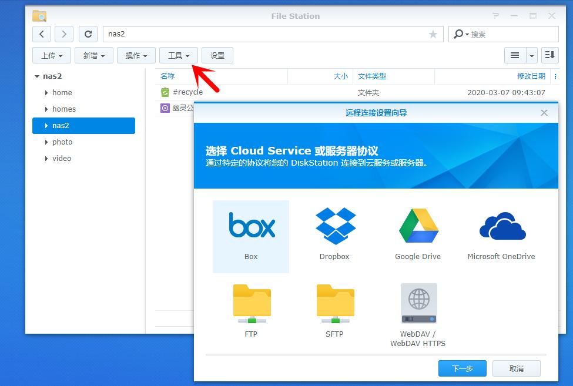Screen dimensions: 573x386
Task: Close the remote connection wizard dialog
Action: point(544,113)
